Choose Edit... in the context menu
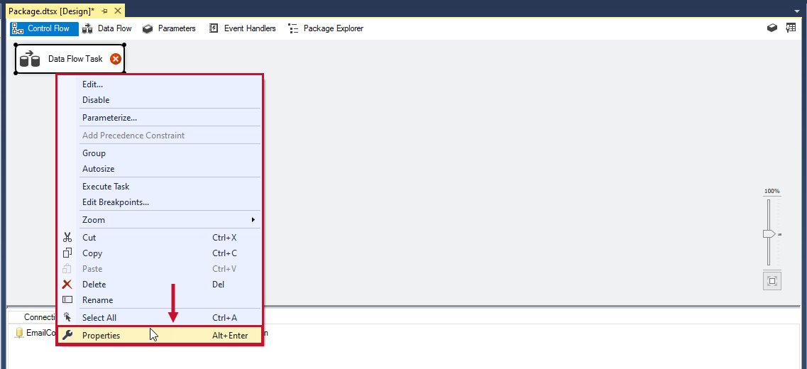 92,84
